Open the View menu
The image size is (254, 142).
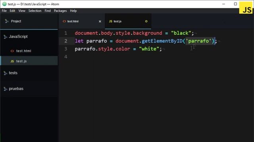click(x=22, y=11)
